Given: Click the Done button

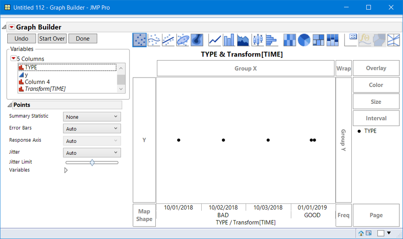Looking at the screenshot, I should coord(83,39).
